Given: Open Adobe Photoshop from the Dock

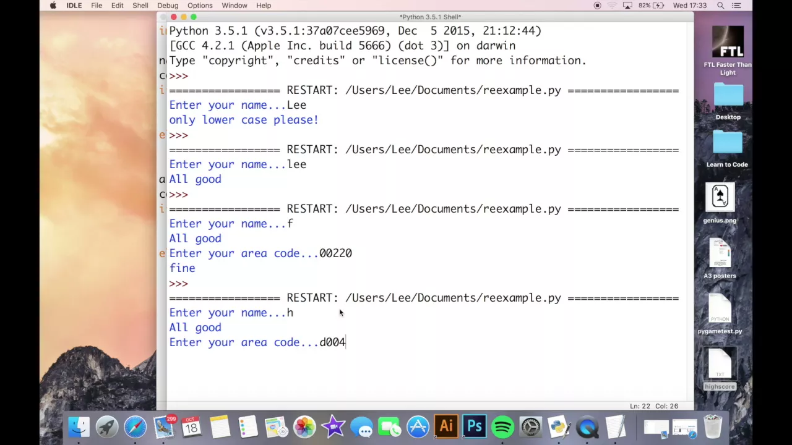Looking at the screenshot, I should pos(475,427).
